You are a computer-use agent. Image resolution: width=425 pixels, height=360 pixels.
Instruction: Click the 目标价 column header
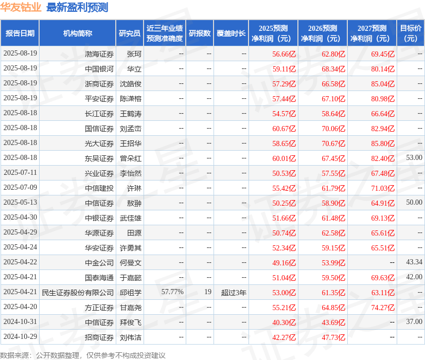tap(408, 33)
